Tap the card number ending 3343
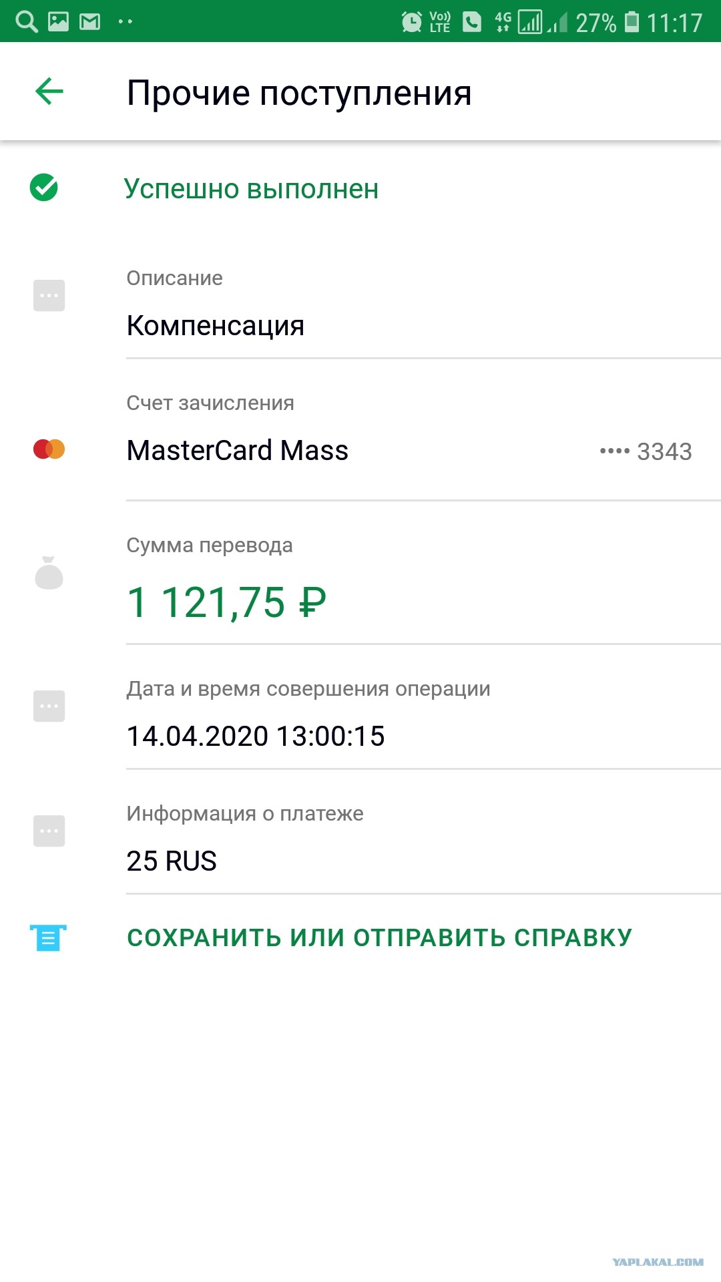Screen dimensions: 721x1282 coord(646,451)
